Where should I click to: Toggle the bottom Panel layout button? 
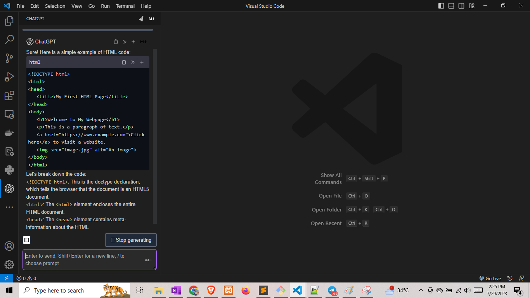(451, 6)
